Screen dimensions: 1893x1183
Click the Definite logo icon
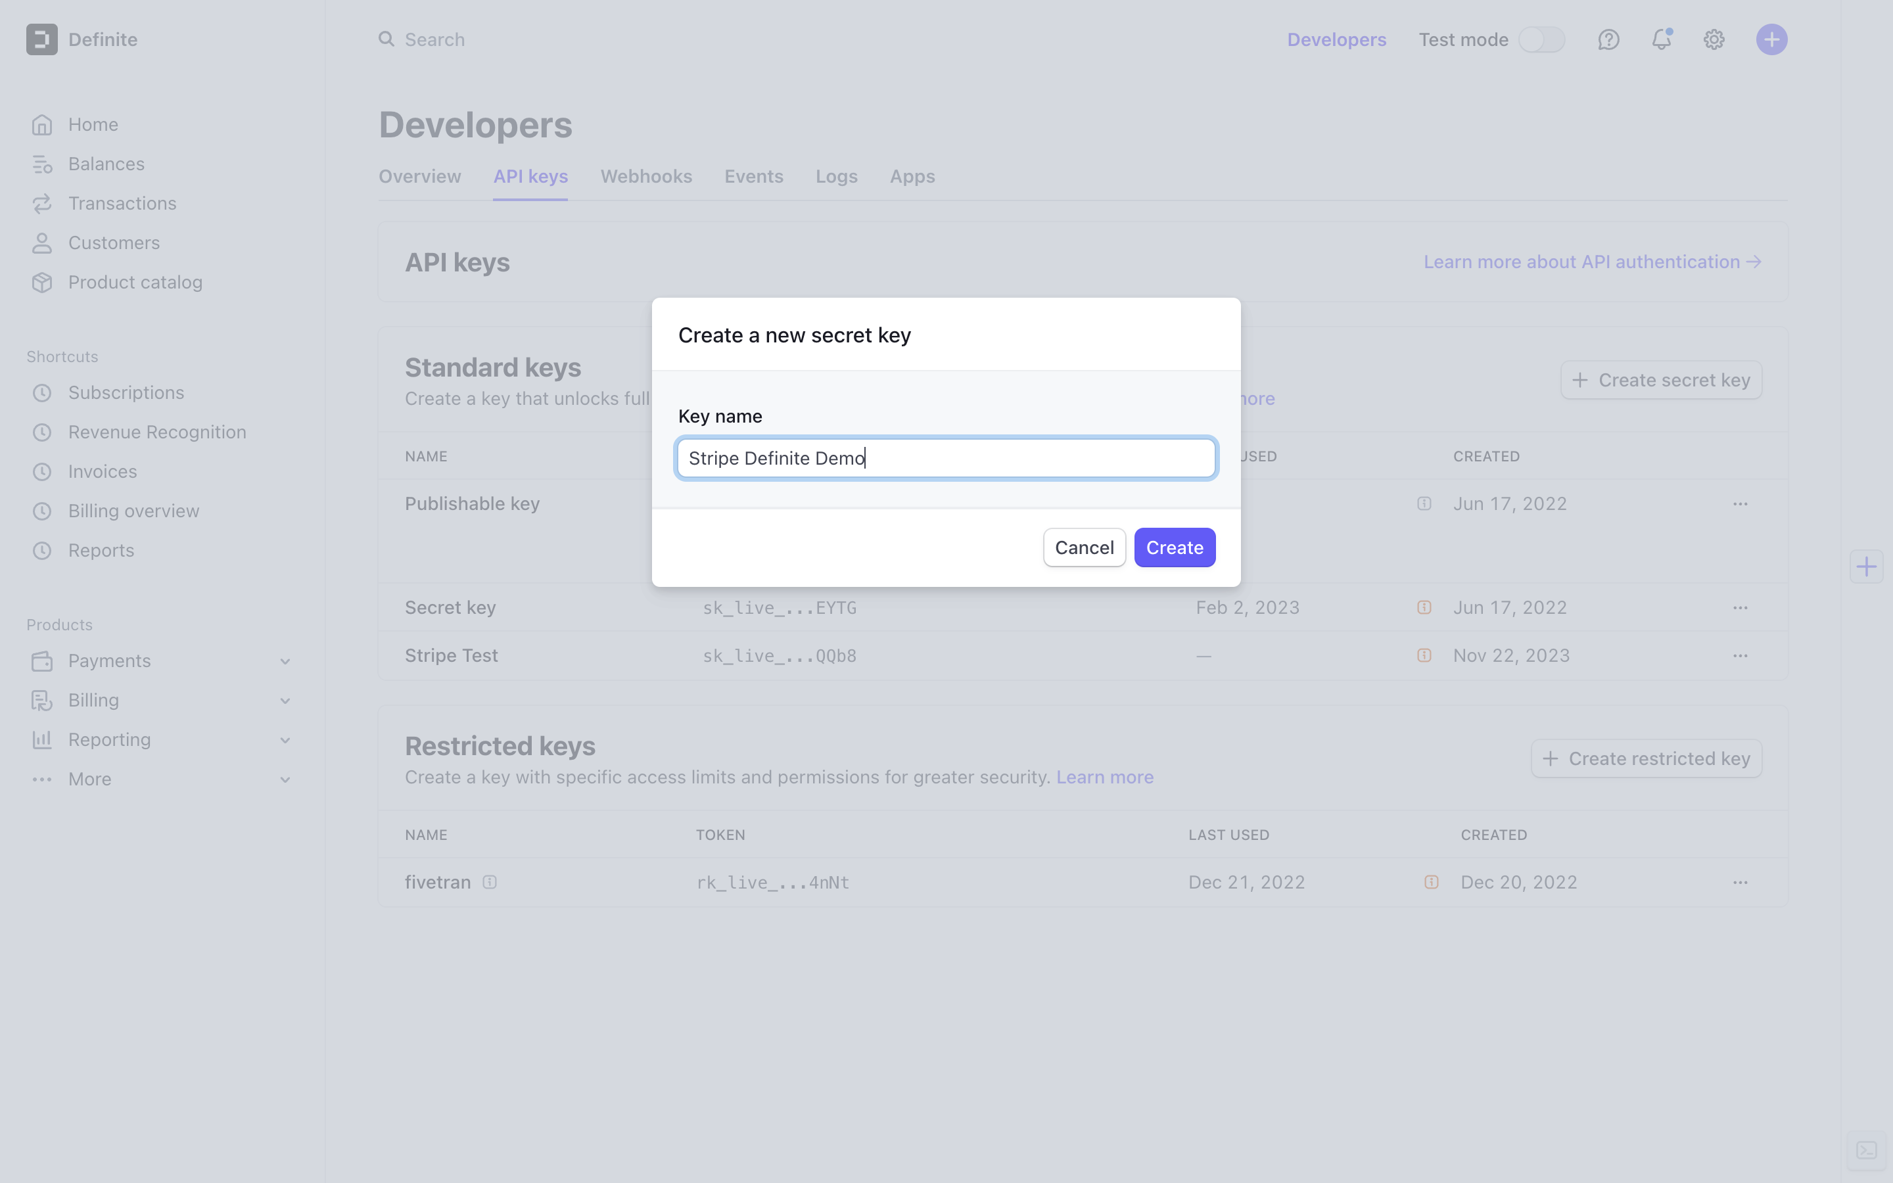[41, 39]
